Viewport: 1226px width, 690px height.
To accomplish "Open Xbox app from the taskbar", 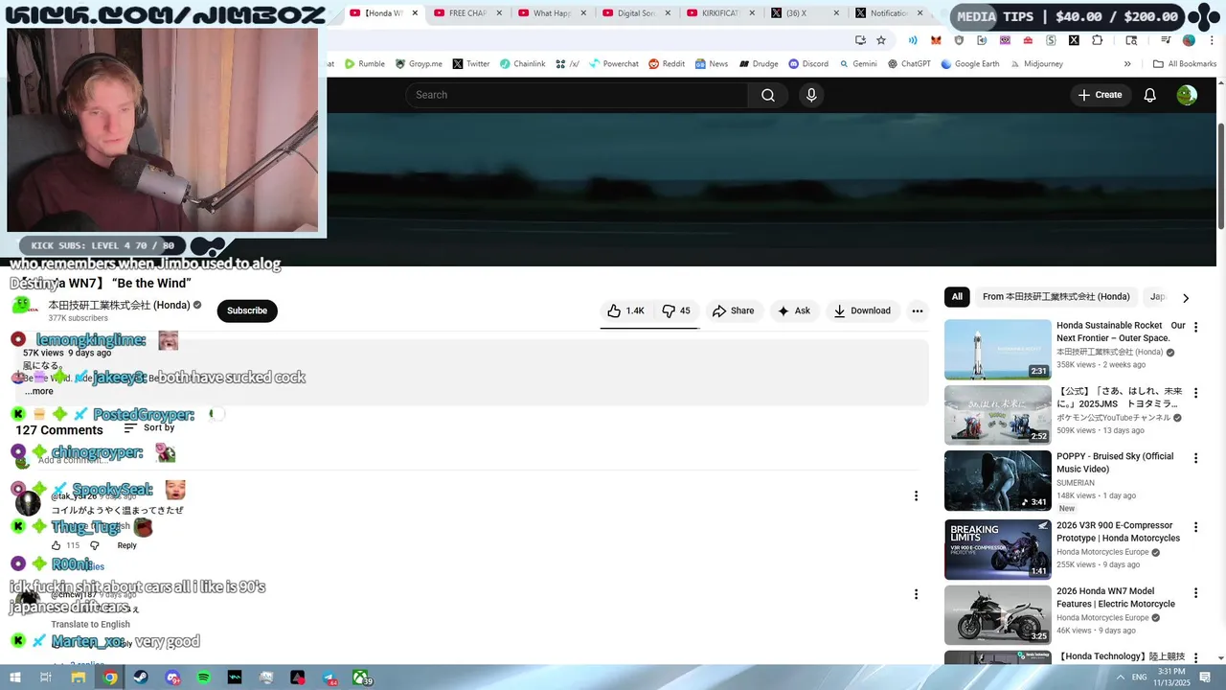I will tap(361, 678).
